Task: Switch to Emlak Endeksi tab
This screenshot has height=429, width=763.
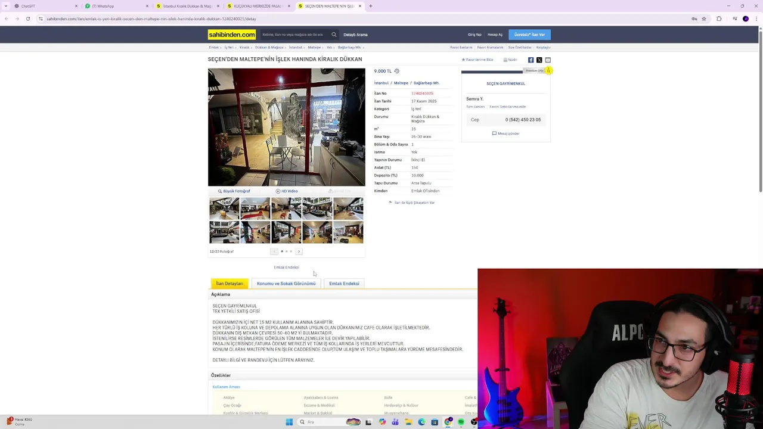Action: click(x=344, y=284)
